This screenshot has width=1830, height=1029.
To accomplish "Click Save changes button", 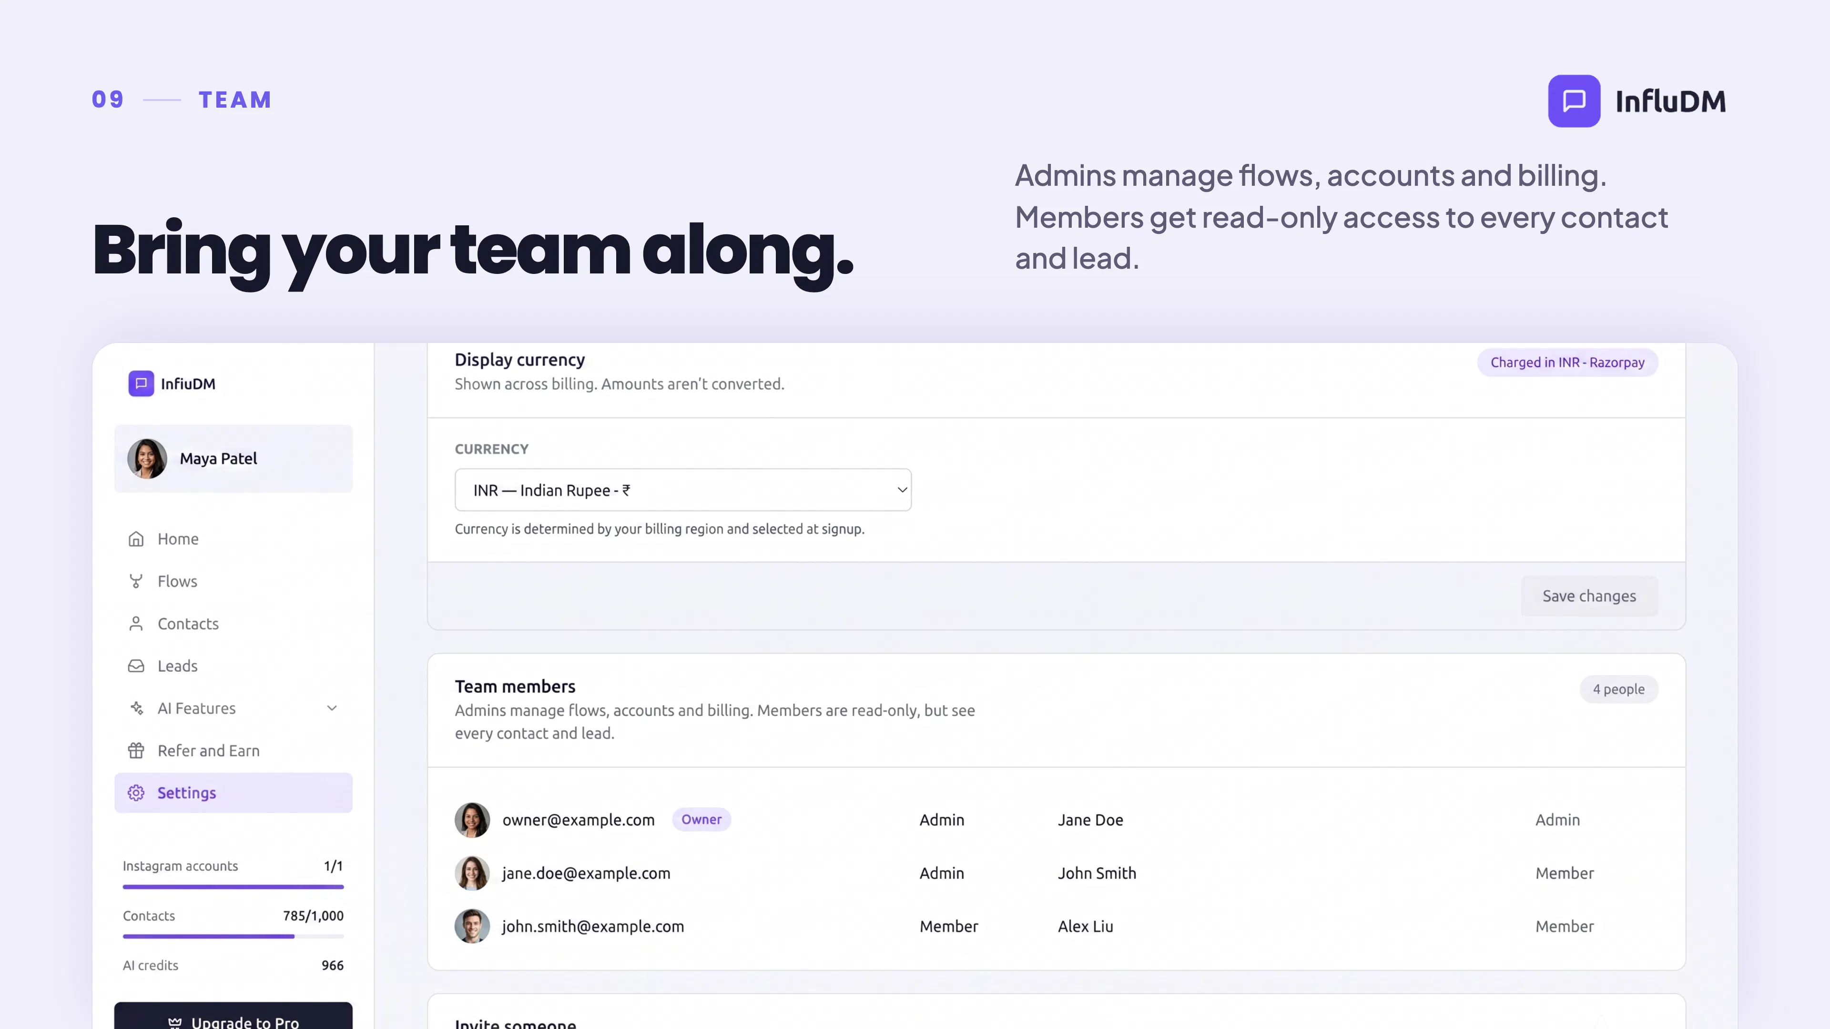I will point(1589,596).
